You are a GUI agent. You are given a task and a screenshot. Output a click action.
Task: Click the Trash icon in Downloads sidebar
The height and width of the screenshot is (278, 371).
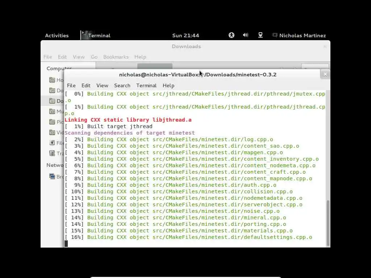point(52,153)
